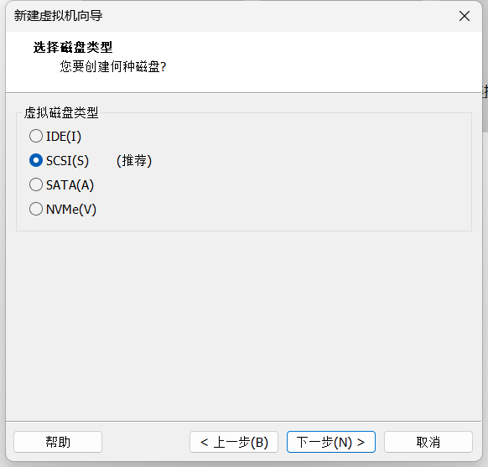Close the 新建虚拟机向导 dialog

point(465,16)
